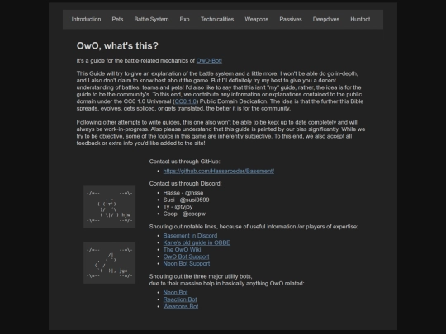Click 'Ty - @tyjoy' contact entry
The width and height of the screenshot is (446, 334).
tap(178, 207)
